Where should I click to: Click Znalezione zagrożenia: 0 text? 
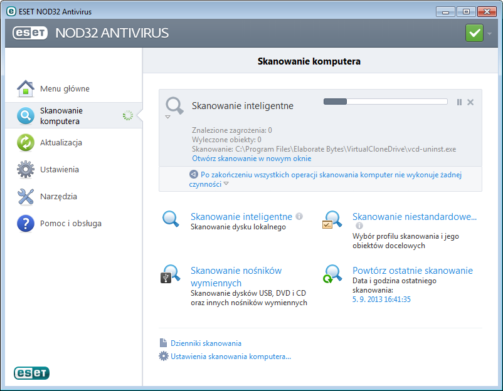pos(232,130)
